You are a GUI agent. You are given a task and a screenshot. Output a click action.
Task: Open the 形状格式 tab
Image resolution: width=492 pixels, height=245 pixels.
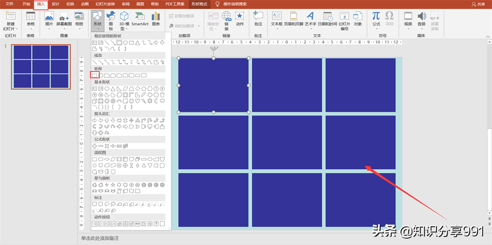point(199,4)
